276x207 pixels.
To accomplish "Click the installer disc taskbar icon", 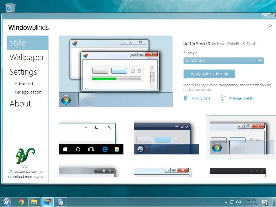I will pos(61,202).
